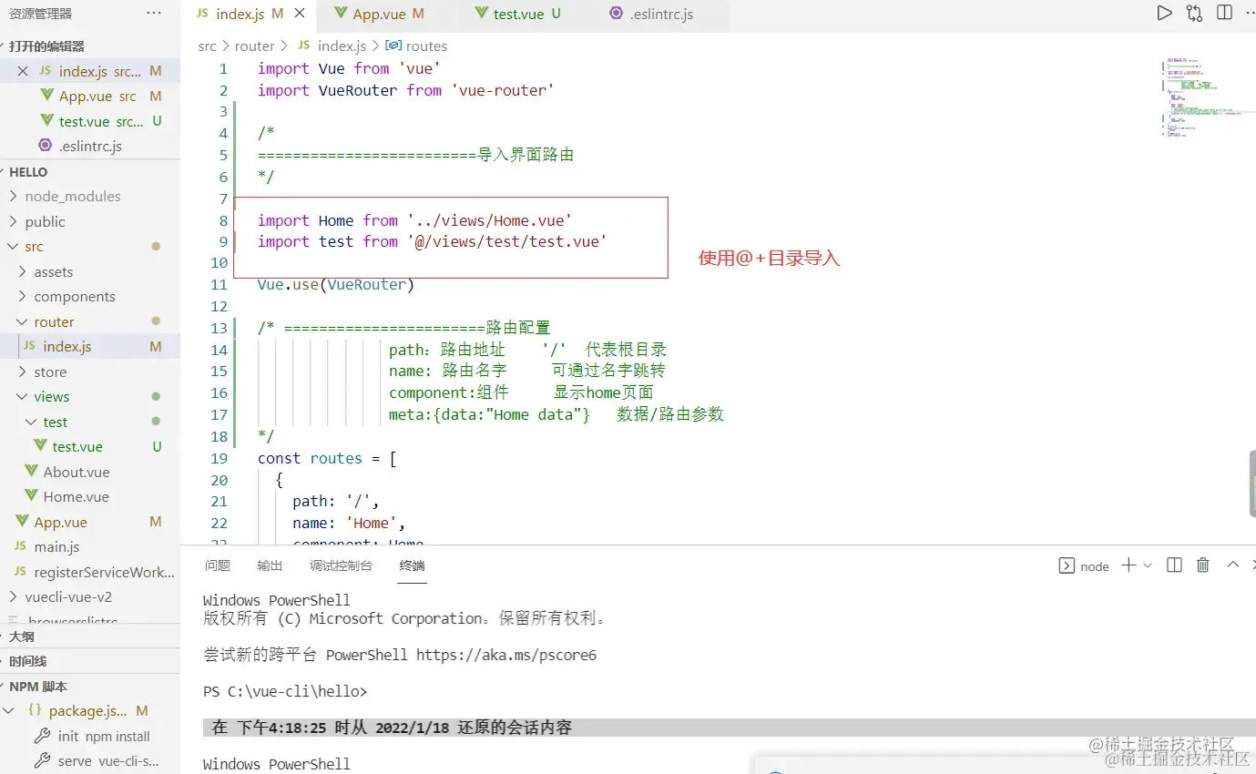Viewport: 1256px width, 774px height.
Task: Open terminal launch profile dropdown arrow
Action: click(x=1148, y=565)
